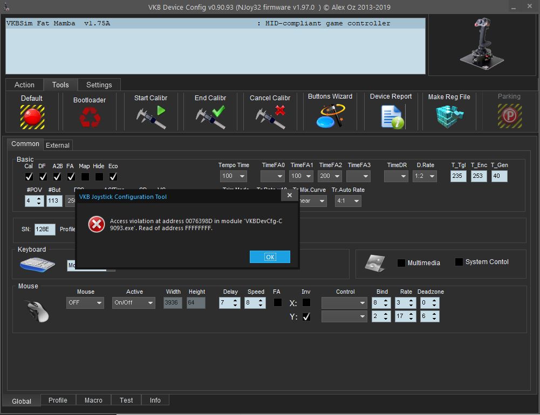This screenshot has width=540, height=415.
Task: Open the Tr.Auto Rate dropdown
Action: click(x=348, y=201)
